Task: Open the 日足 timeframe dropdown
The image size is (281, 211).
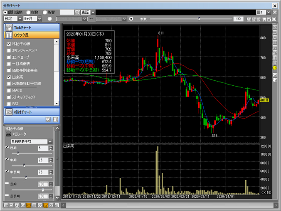Action: click(x=20, y=19)
